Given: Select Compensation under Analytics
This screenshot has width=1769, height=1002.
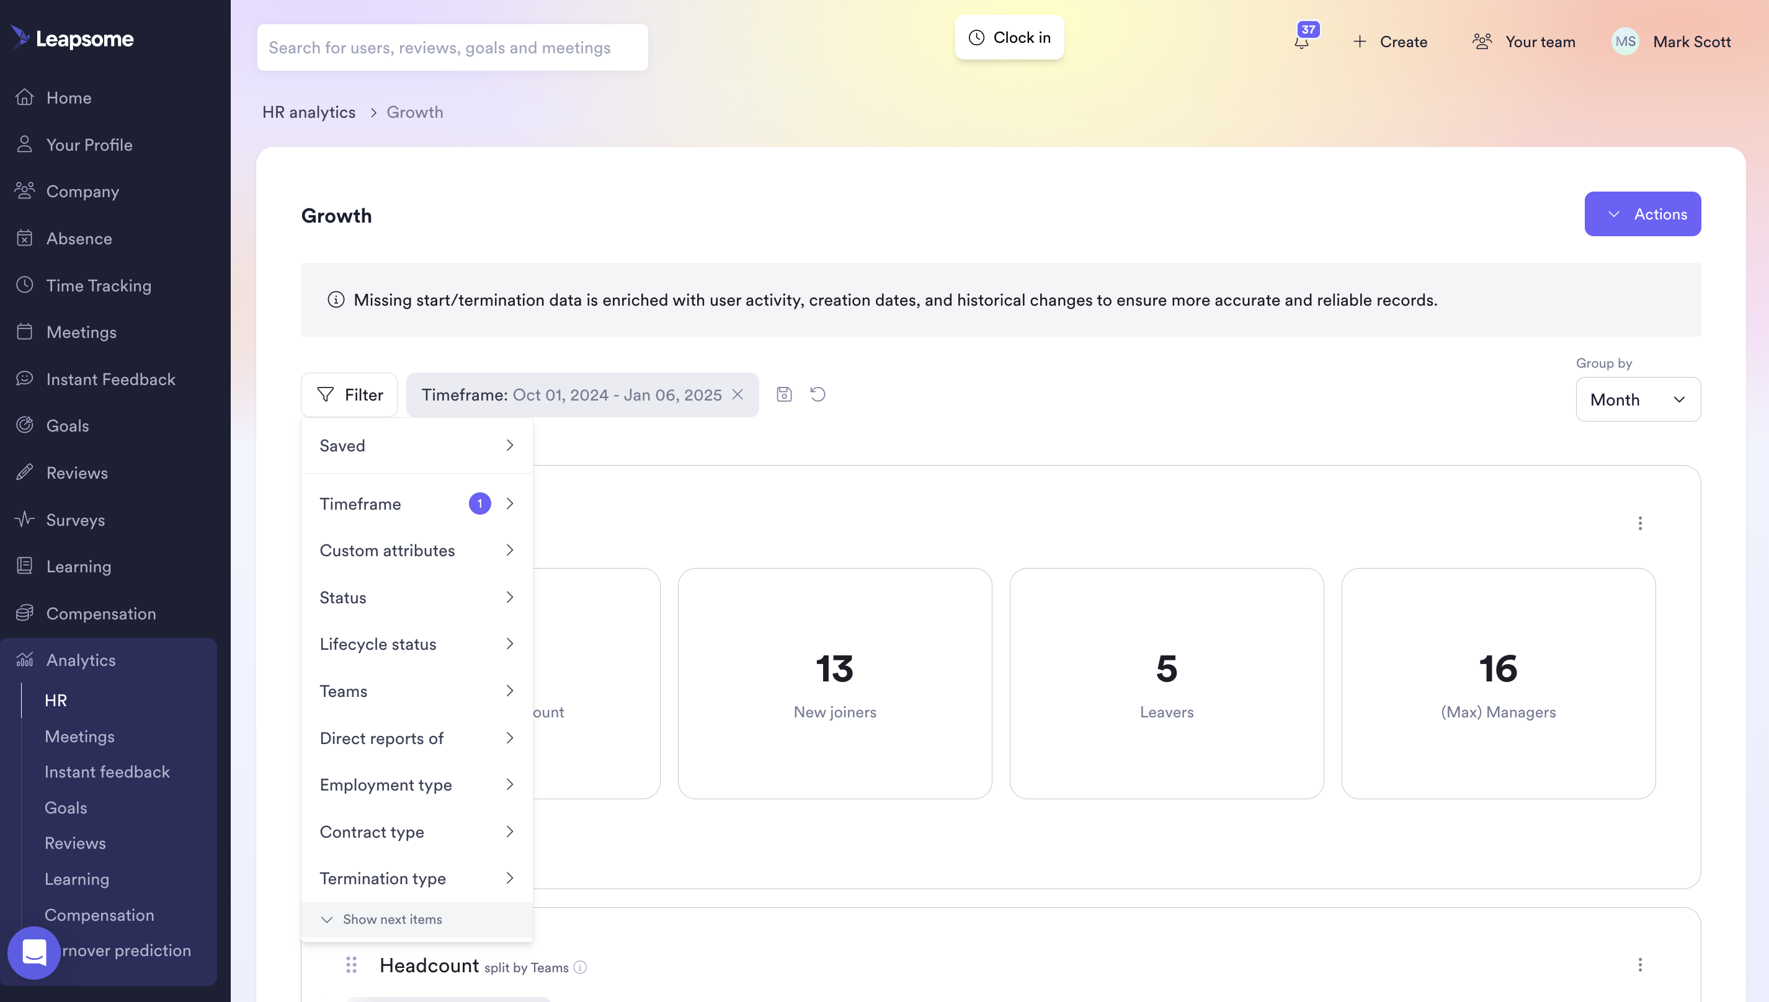Looking at the screenshot, I should click(x=99, y=915).
